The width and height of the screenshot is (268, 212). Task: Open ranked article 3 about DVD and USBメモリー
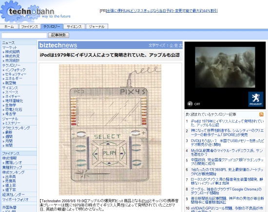click(x=227, y=142)
